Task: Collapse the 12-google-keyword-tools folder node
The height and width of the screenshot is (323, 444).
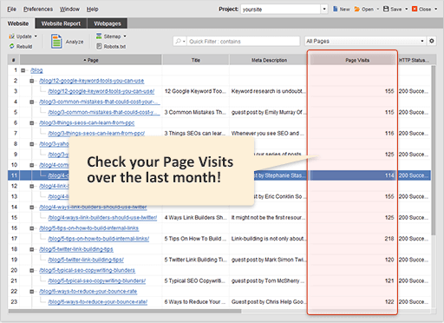Action: 32,81
